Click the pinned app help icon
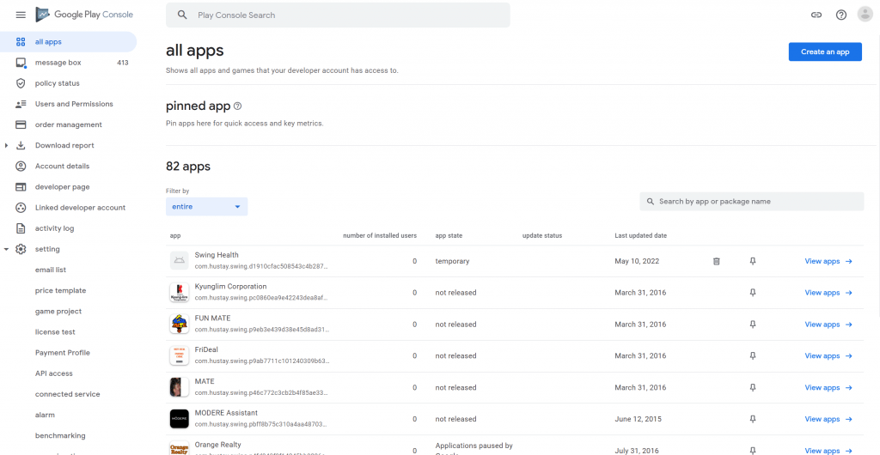 pyautogui.click(x=237, y=106)
